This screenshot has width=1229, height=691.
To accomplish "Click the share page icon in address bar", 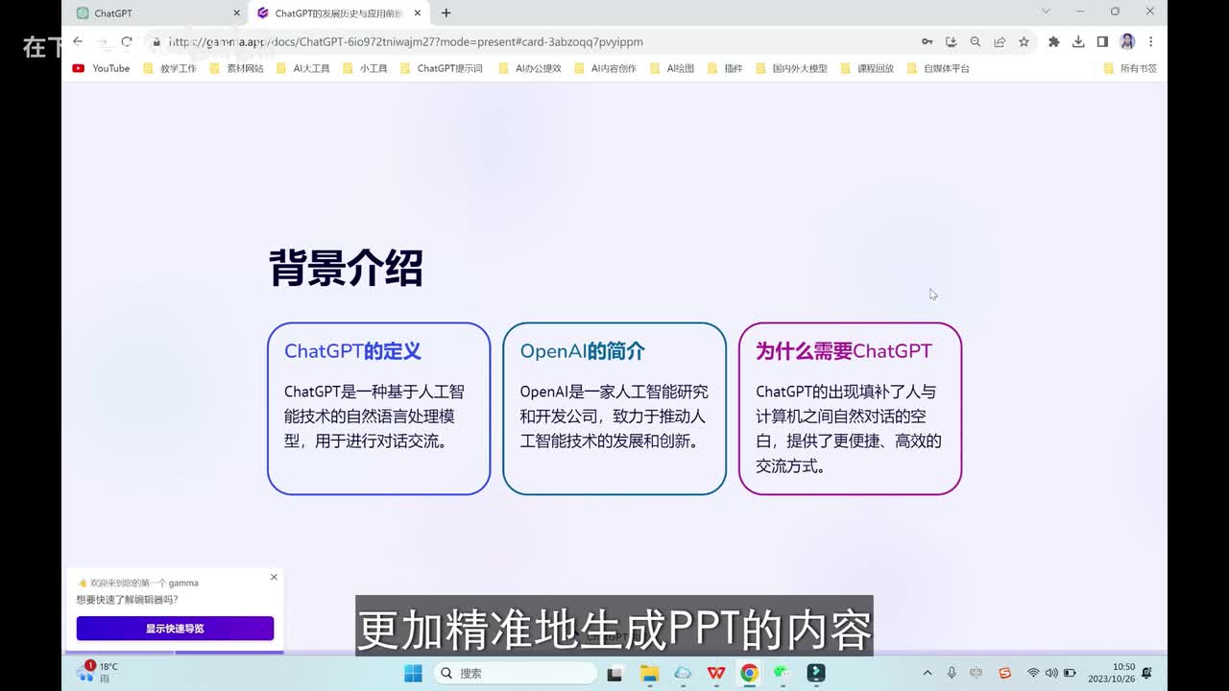I will [1000, 42].
